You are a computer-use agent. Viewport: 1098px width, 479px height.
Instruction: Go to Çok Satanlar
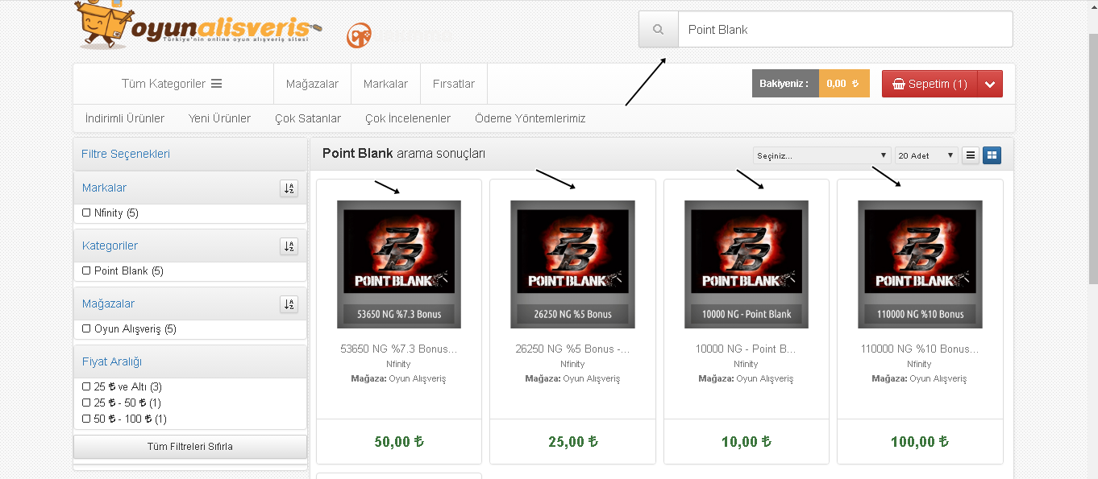pyautogui.click(x=308, y=118)
